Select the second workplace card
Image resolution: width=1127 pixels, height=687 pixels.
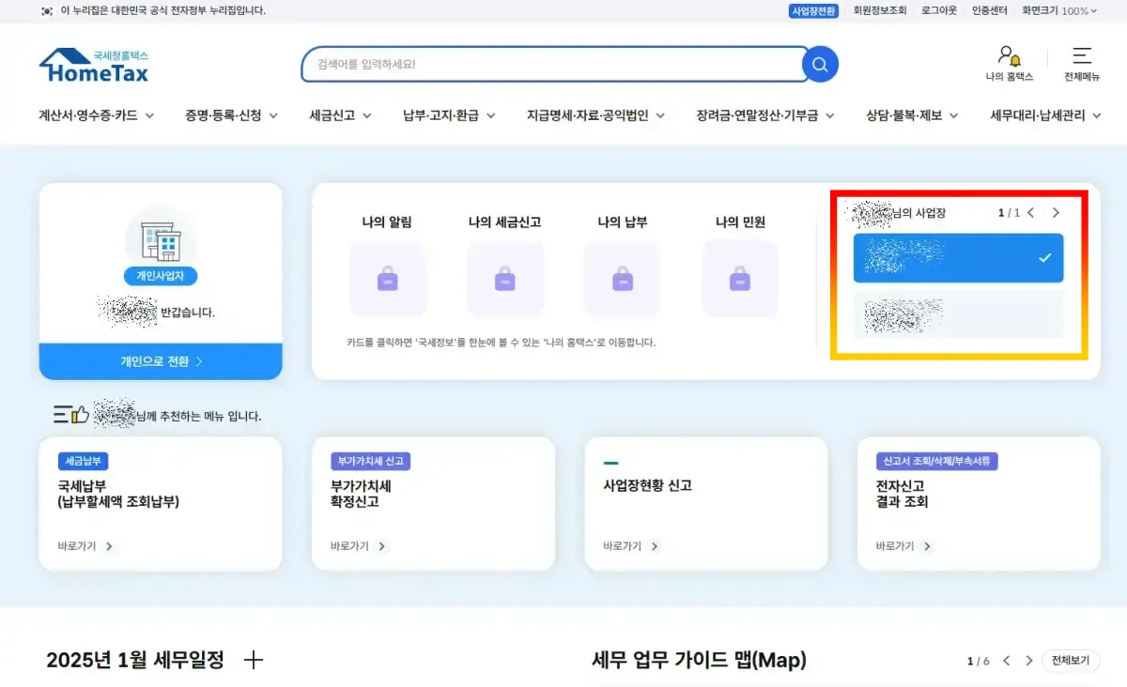tap(957, 315)
